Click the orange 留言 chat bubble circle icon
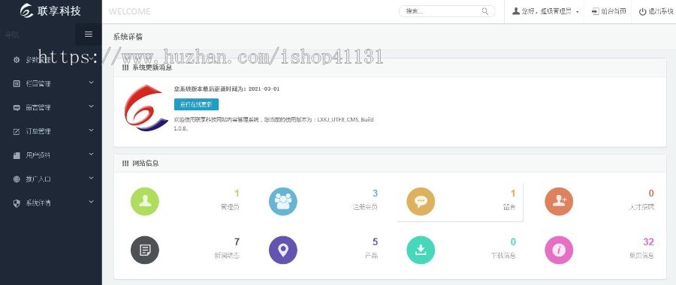676x285 pixels. (x=421, y=202)
